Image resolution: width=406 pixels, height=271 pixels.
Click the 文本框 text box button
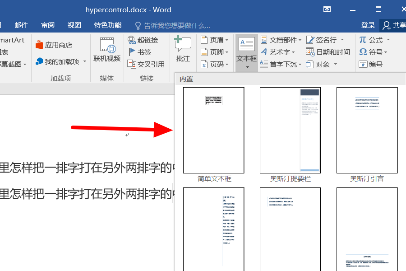(x=247, y=53)
